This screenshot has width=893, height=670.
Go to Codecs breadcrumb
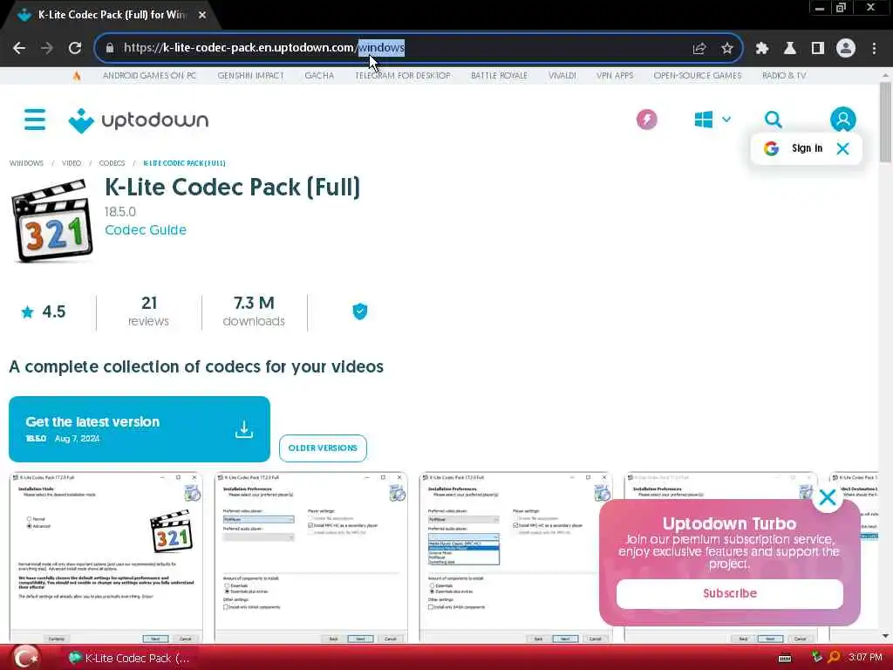(x=112, y=163)
